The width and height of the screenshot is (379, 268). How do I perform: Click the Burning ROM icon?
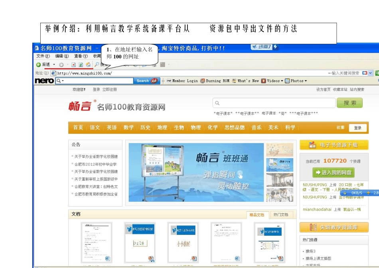(x=203, y=81)
